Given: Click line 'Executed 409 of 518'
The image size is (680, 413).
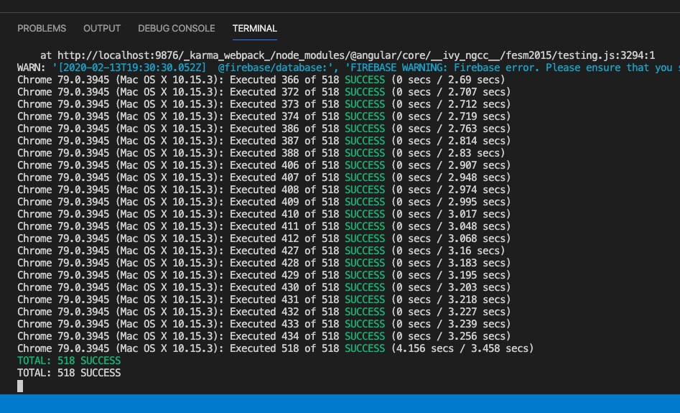Looking at the screenshot, I should 264,202.
